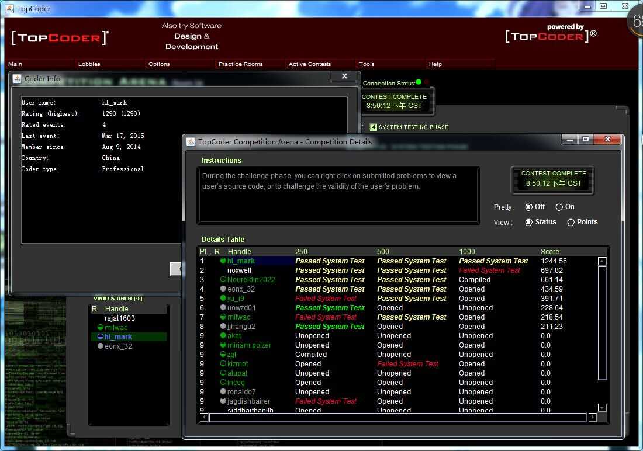Click kizmot's rating icon in Details Table

click(223, 363)
